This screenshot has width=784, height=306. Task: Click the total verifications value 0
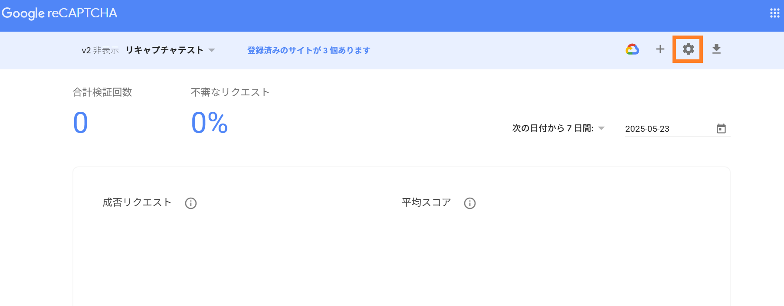(x=81, y=123)
